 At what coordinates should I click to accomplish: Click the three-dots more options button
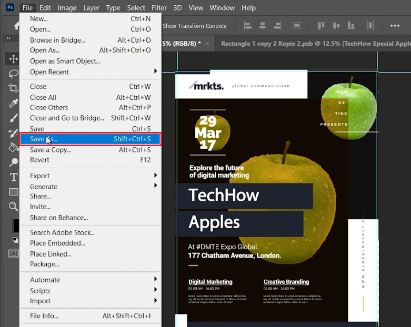[x=395, y=26]
